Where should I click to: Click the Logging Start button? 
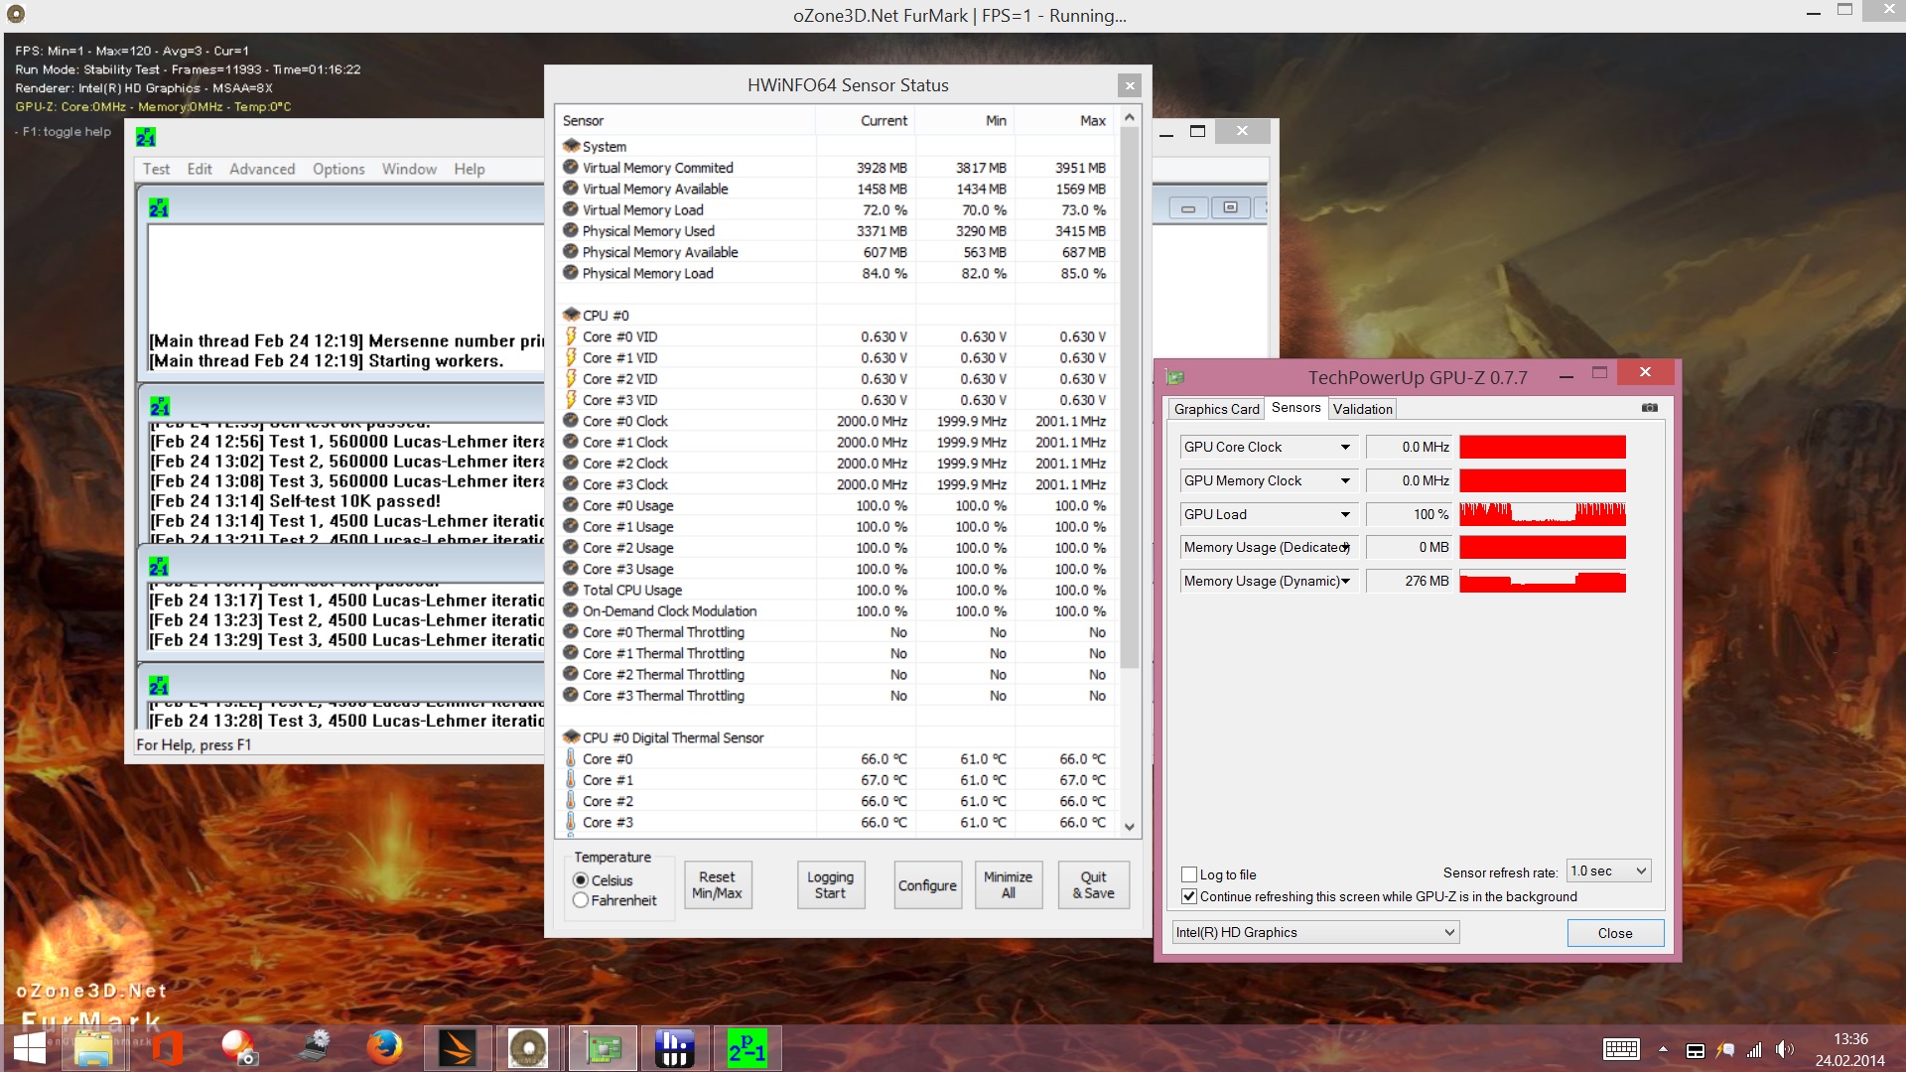pyautogui.click(x=830, y=884)
